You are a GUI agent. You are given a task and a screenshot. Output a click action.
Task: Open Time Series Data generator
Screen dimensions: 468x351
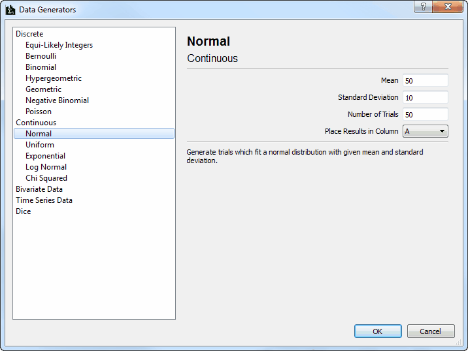click(x=44, y=200)
